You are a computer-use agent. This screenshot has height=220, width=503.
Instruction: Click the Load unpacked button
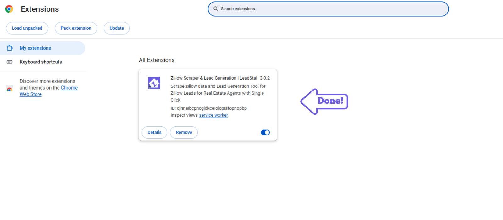pos(27,28)
